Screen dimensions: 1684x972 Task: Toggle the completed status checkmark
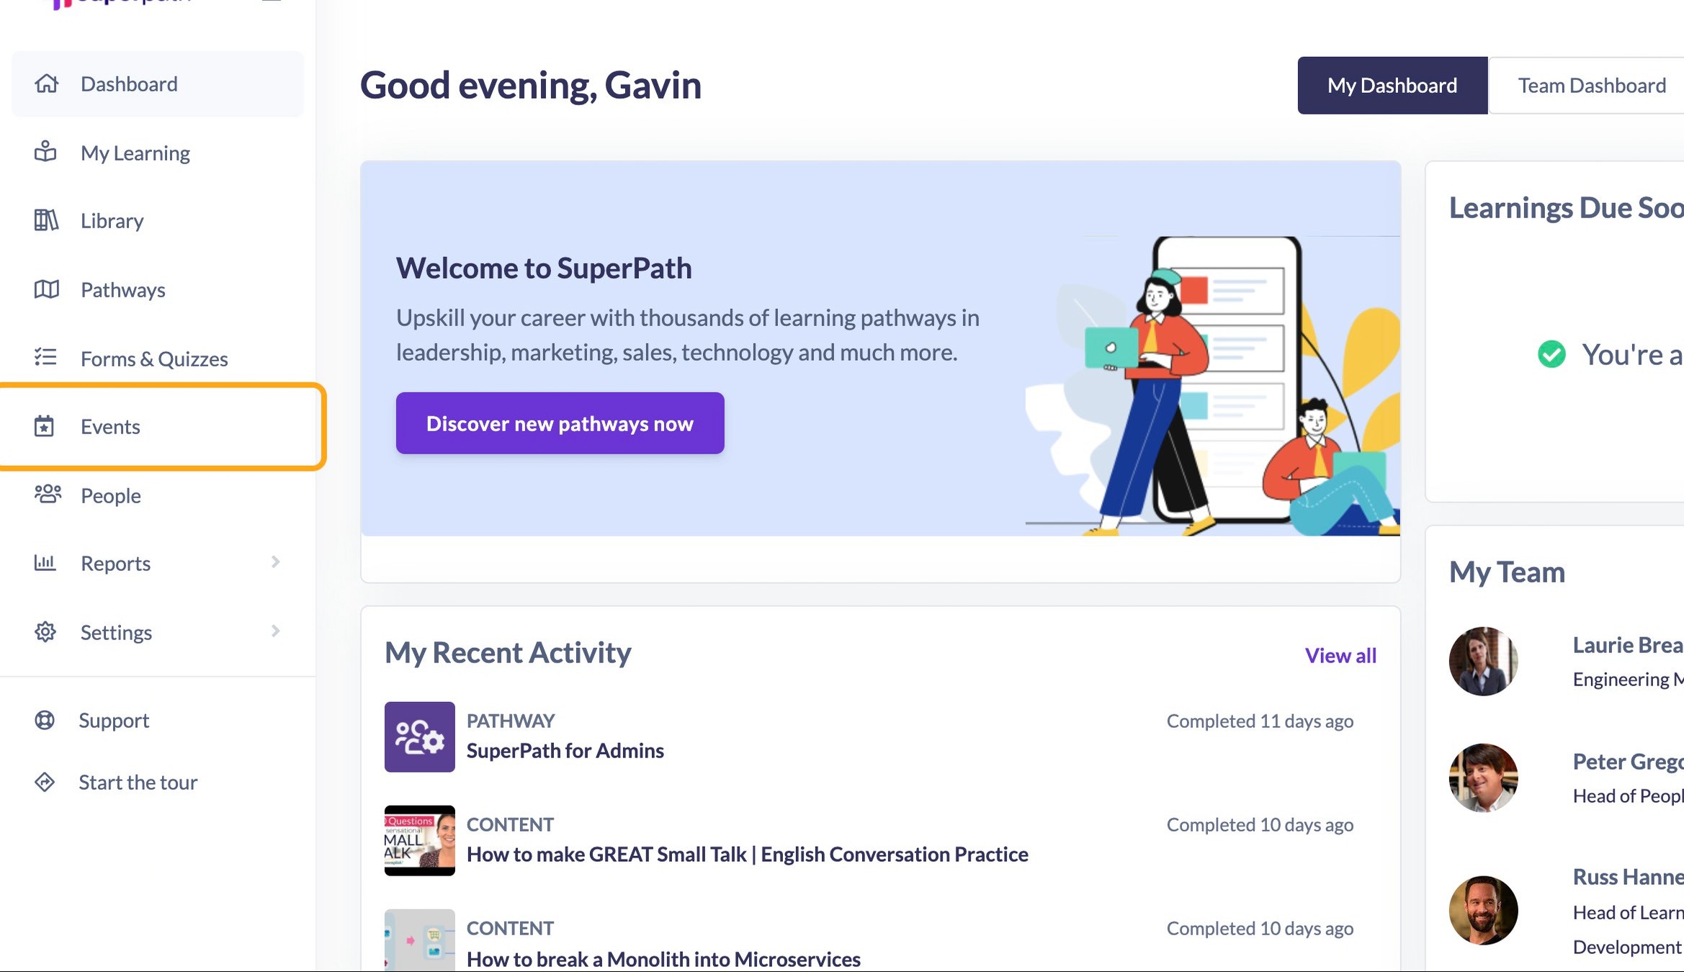[x=1551, y=353]
